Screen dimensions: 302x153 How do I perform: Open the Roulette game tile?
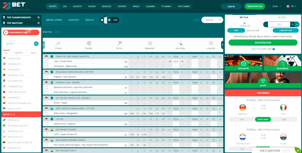pyautogui.click(x=243, y=63)
